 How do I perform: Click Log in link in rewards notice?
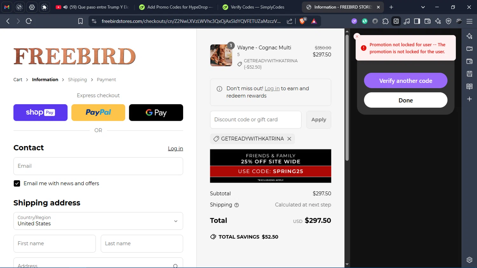click(x=272, y=88)
